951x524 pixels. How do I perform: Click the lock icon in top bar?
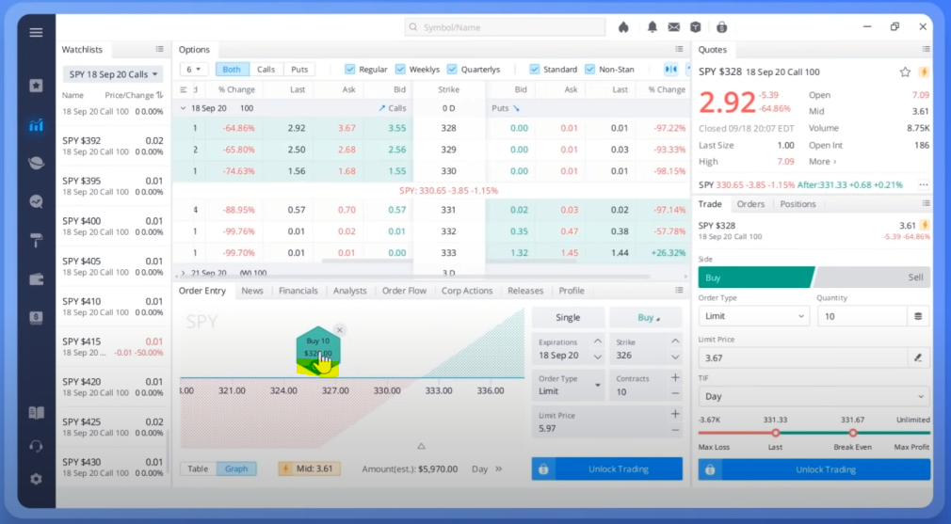[721, 26]
